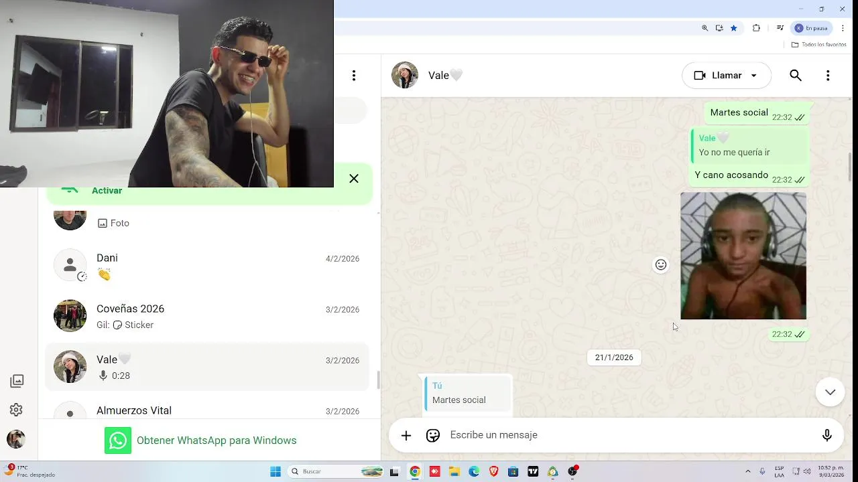Open the media gallery sidebar icon
858x482 pixels.
point(17,381)
